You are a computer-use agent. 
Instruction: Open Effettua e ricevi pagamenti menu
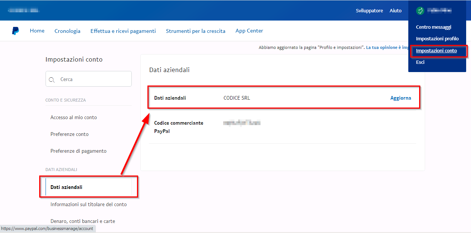[x=123, y=31]
